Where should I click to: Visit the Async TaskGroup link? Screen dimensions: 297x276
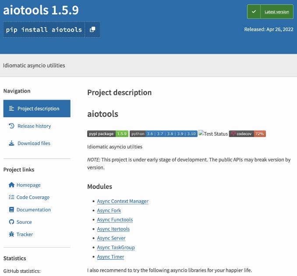click(116, 247)
